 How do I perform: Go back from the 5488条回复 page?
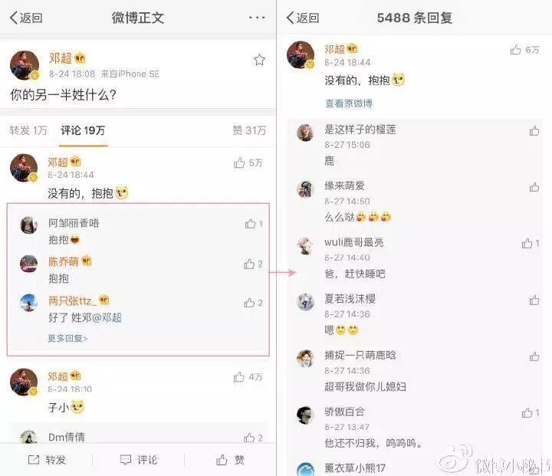pyautogui.click(x=303, y=18)
